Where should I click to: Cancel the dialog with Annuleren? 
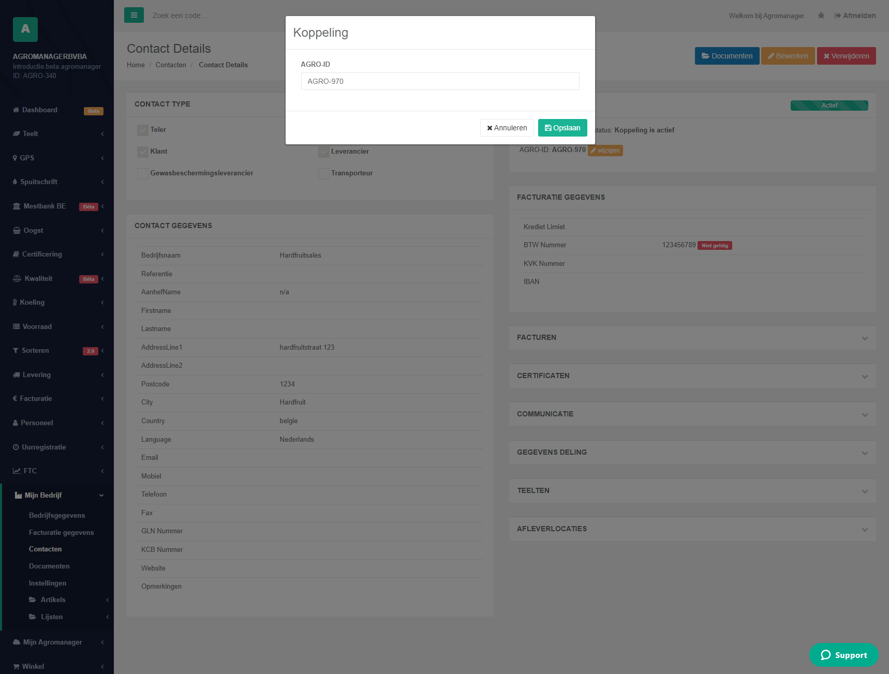tap(507, 128)
